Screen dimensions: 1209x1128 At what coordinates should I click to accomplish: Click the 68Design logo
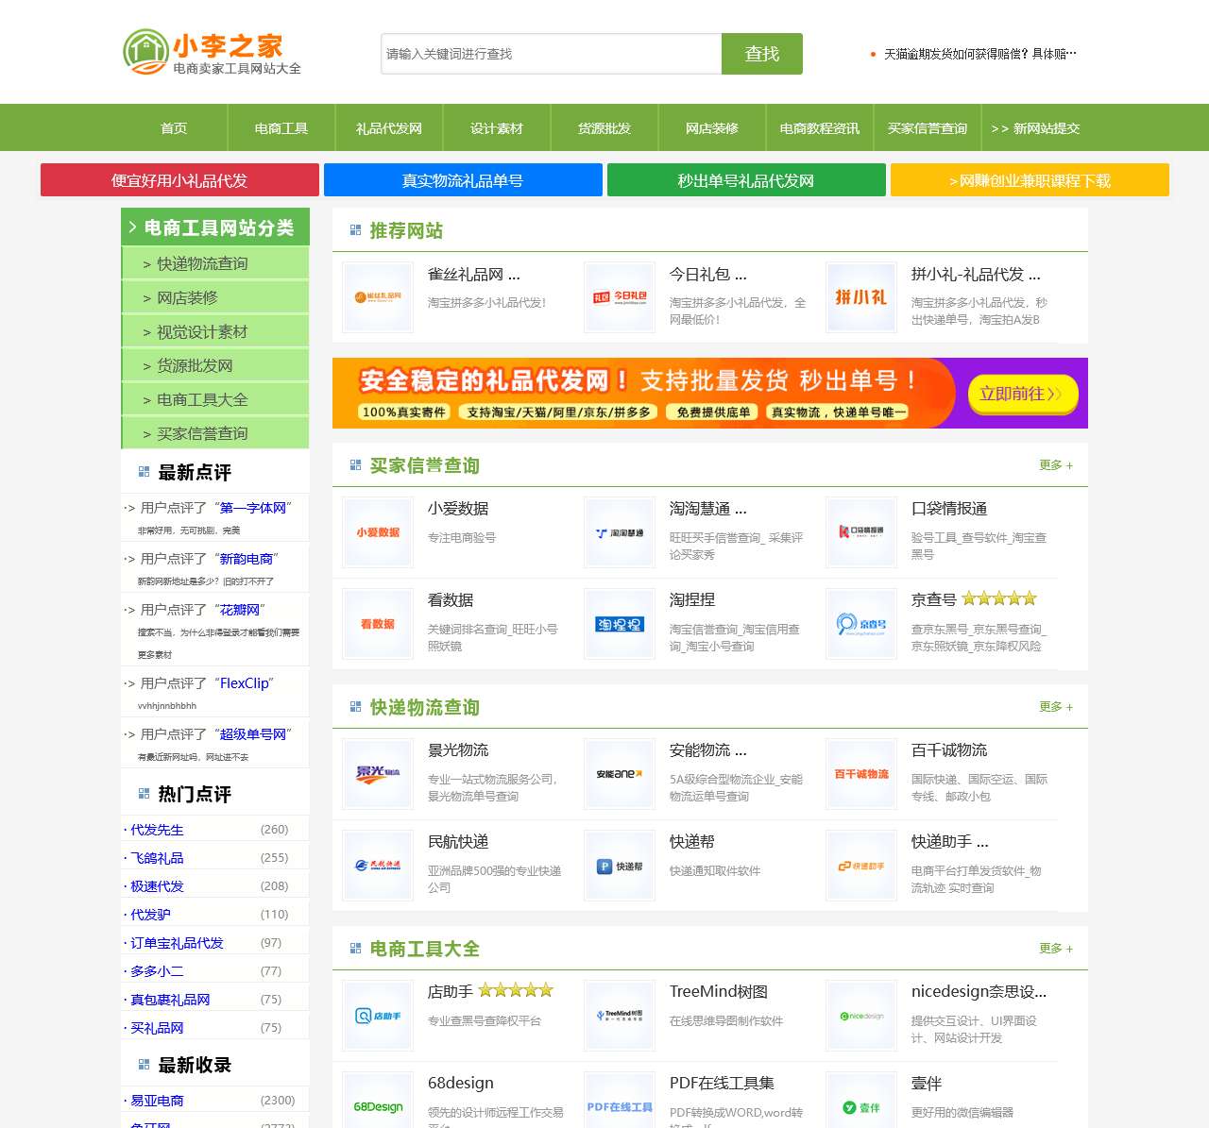[x=377, y=1103]
